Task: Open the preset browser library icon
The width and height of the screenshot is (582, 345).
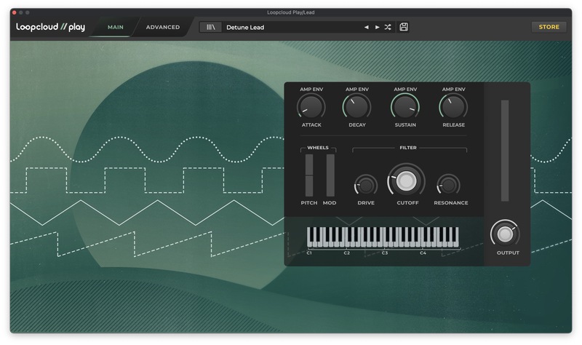Action: pos(211,28)
